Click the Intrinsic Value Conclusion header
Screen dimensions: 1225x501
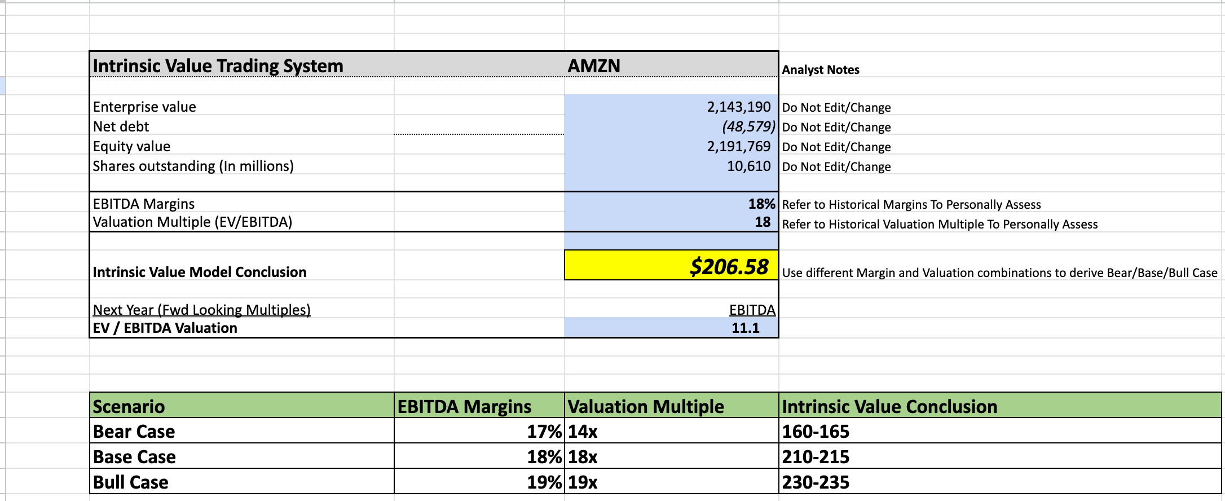pyautogui.click(x=1000, y=406)
